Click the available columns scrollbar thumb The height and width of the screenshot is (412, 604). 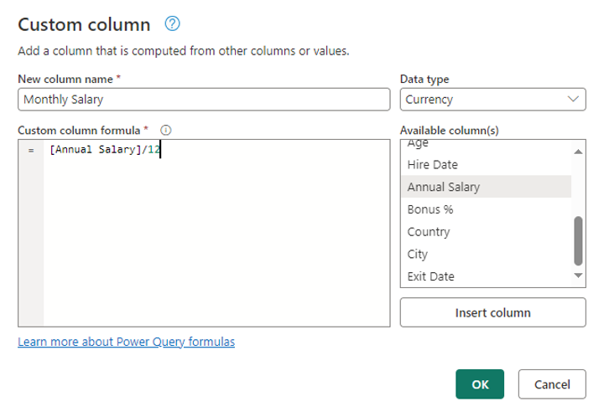coord(578,241)
